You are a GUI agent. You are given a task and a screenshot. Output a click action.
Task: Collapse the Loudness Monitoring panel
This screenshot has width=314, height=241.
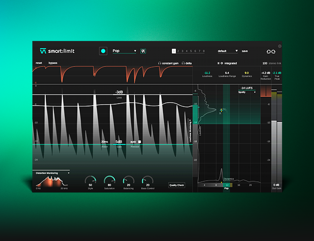[190, 131]
